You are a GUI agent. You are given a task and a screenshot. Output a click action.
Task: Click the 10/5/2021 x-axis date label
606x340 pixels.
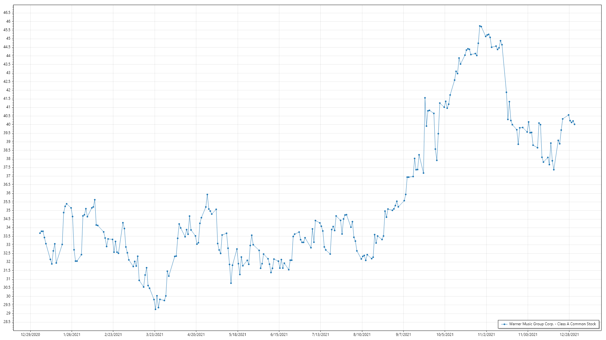point(445,335)
